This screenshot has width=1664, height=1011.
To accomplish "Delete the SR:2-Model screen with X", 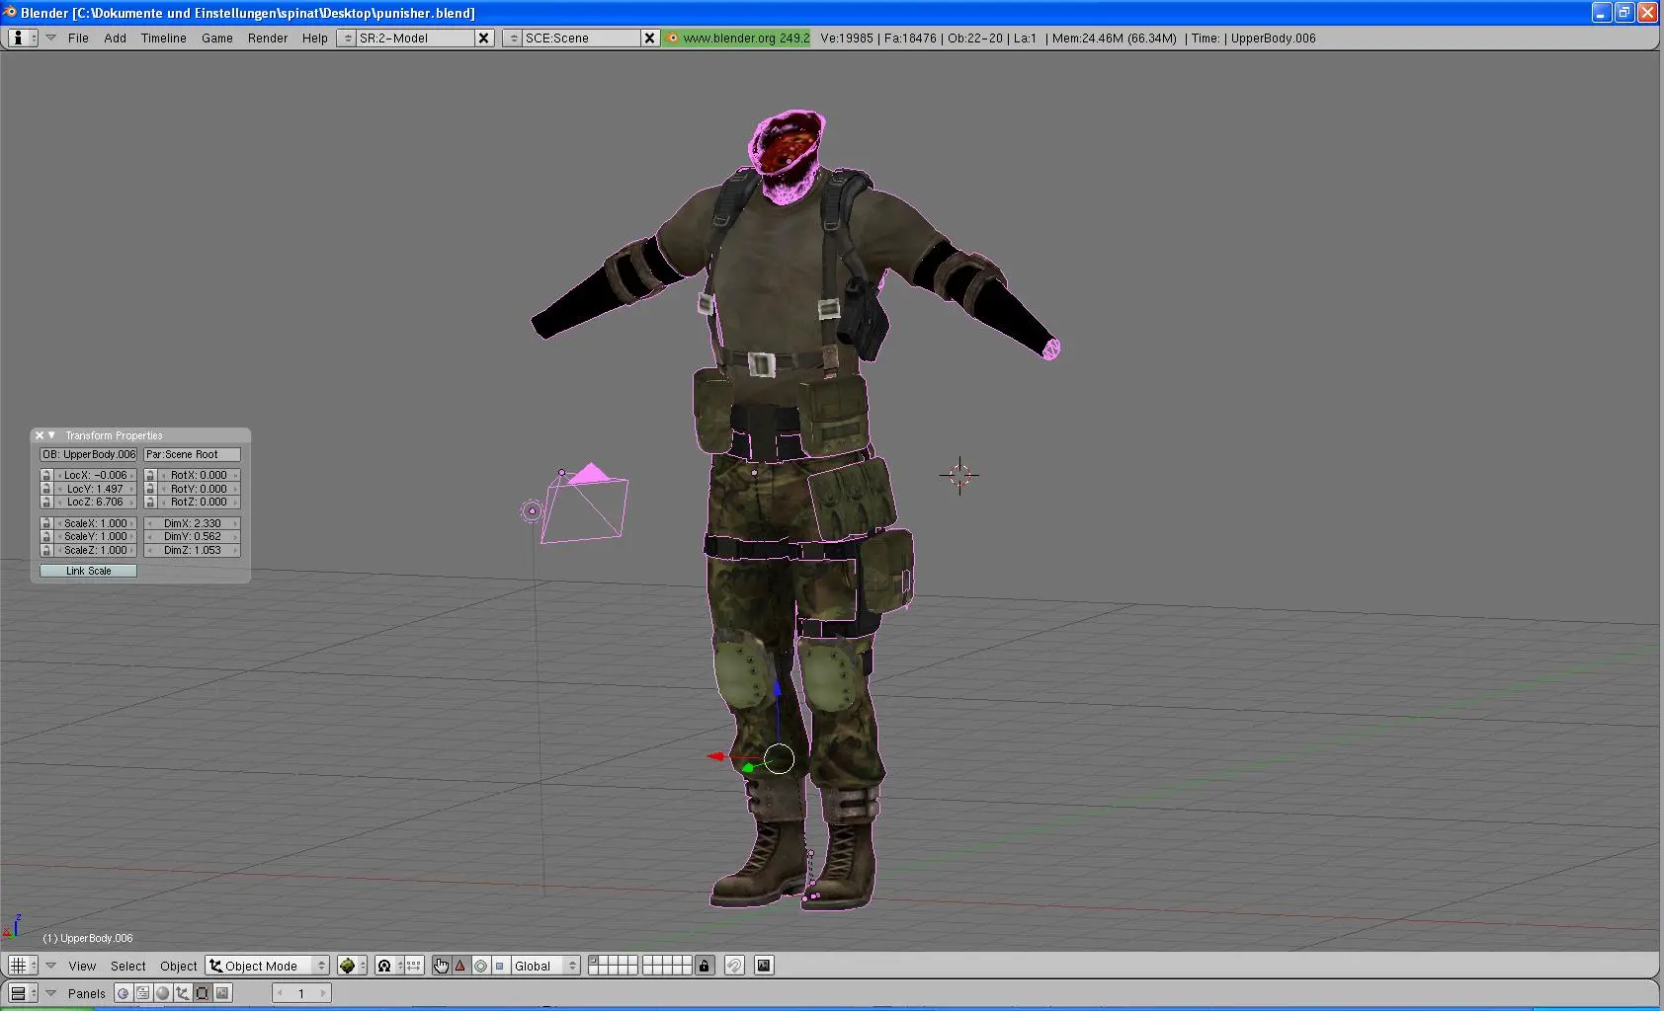I will click(x=483, y=38).
